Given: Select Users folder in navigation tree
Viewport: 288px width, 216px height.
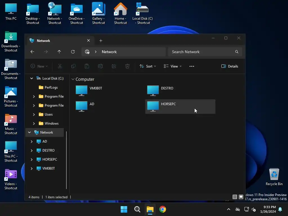Looking at the screenshot, I should pos(46,114).
